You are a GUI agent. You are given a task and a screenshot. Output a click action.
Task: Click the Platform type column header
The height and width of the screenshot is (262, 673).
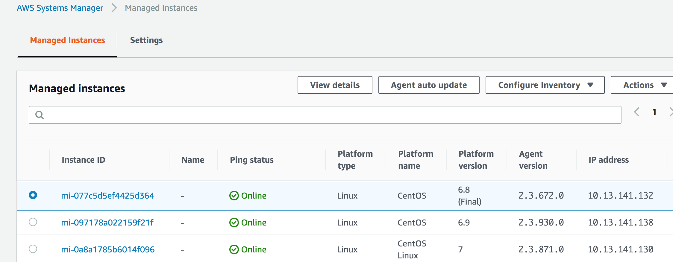355,160
